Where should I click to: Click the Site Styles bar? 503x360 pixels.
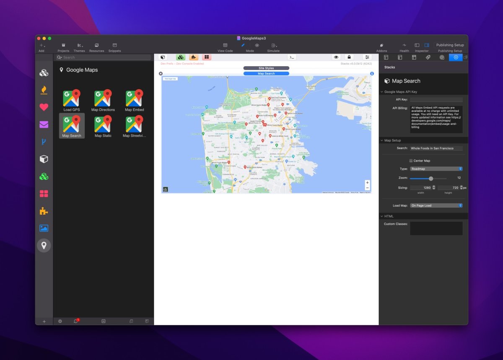[266, 68]
